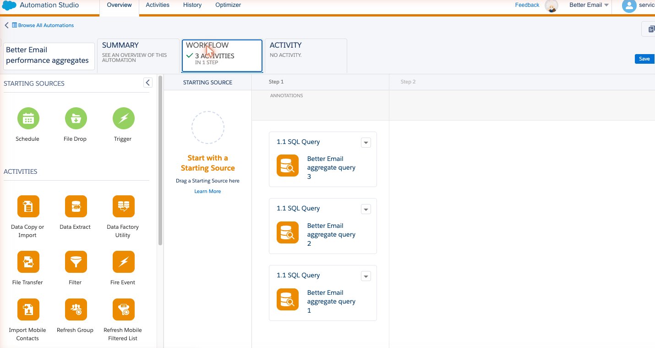The width and height of the screenshot is (655, 348).
Task: Click the Filter activity icon
Action: coord(76,262)
